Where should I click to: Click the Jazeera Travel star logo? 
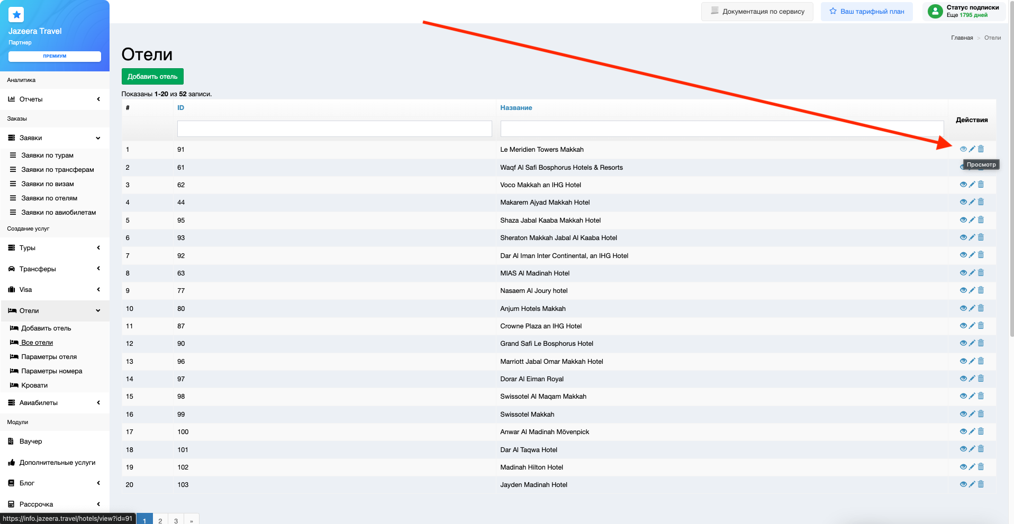tap(16, 15)
